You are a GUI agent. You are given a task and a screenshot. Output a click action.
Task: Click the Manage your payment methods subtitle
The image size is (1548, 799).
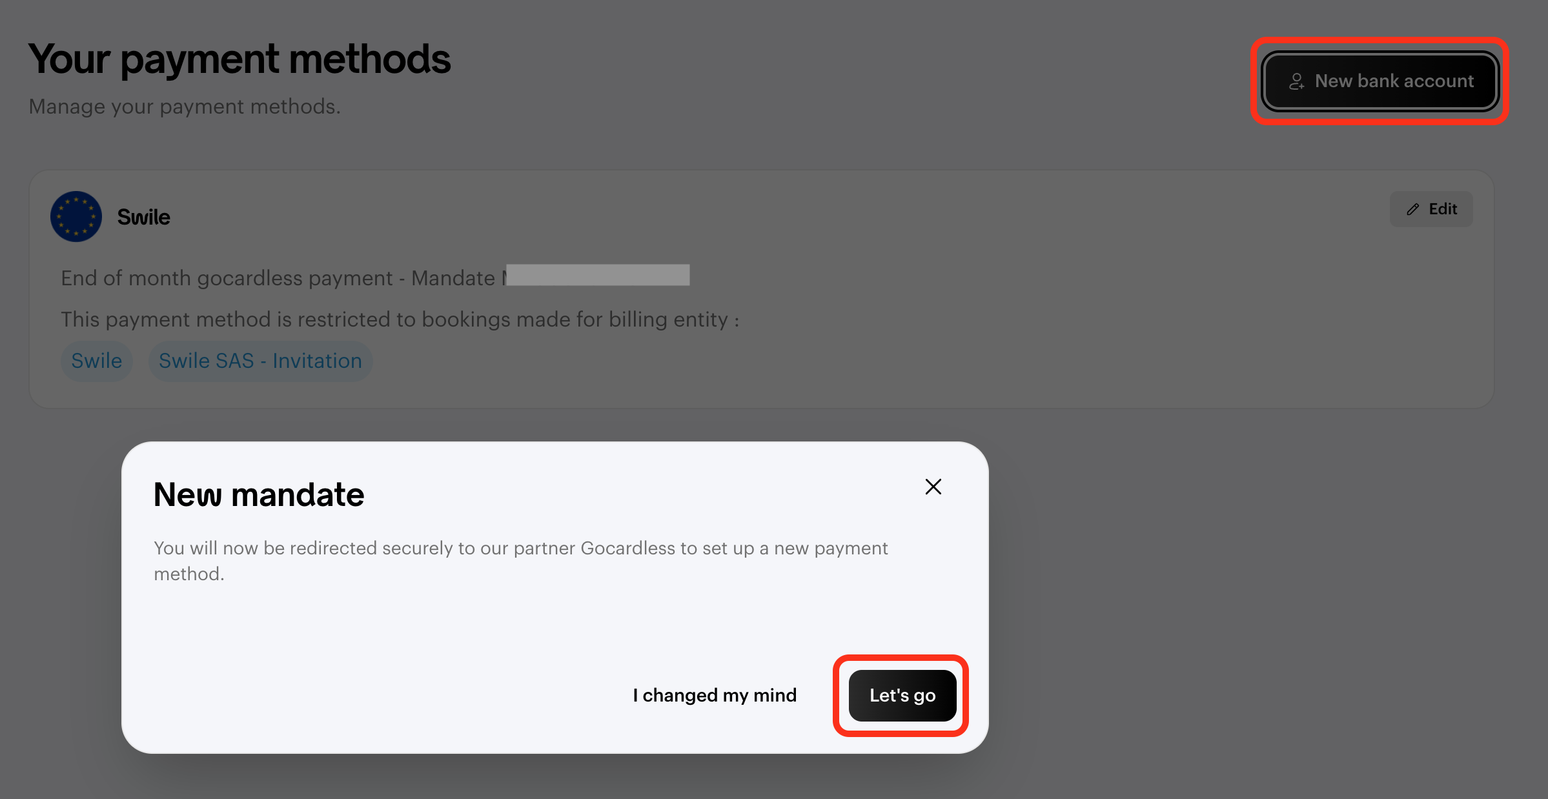185,106
